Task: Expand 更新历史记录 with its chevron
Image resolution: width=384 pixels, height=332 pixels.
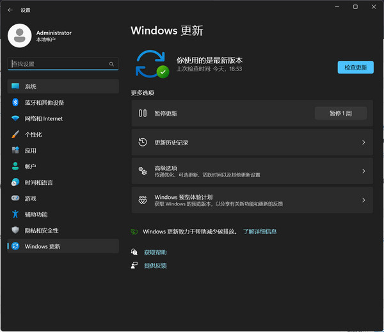Action: [364, 143]
